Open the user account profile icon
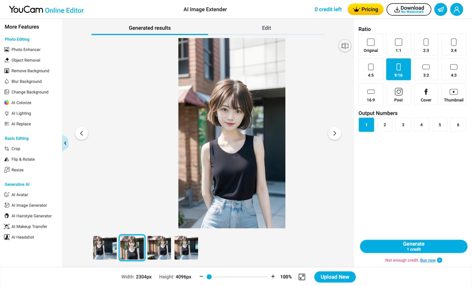Image resolution: width=472 pixels, height=286 pixels. point(456,10)
